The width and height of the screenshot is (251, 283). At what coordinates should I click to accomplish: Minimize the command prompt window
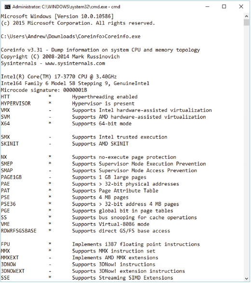tap(208, 7)
